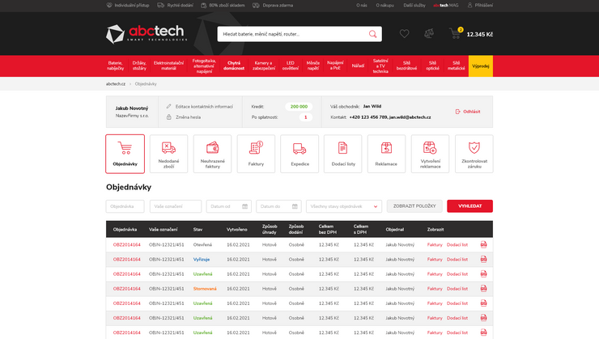The width and height of the screenshot is (599, 339).
Task: Expand the Všechny stavy objednávek dropdown
Action: 343,206
